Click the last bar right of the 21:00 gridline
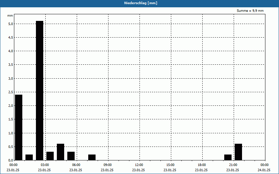The height and width of the screenshot is (174, 279). tap(238, 152)
